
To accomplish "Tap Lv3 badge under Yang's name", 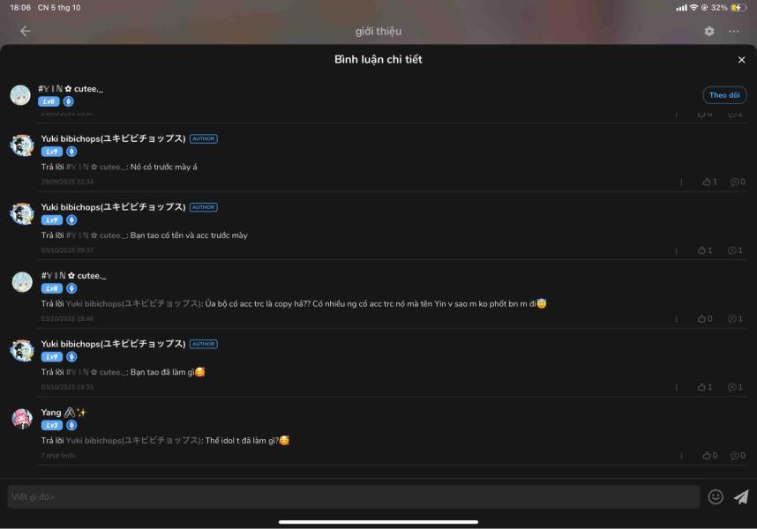I will (52, 425).
